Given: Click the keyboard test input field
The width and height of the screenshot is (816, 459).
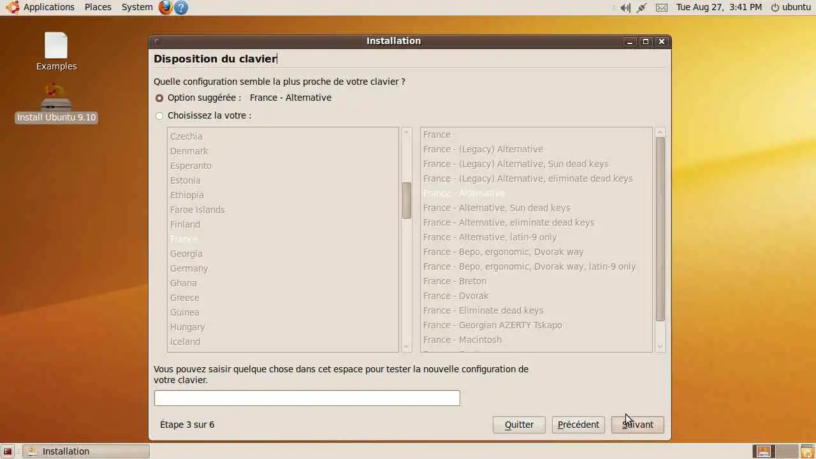Looking at the screenshot, I should (x=307, y=398).
